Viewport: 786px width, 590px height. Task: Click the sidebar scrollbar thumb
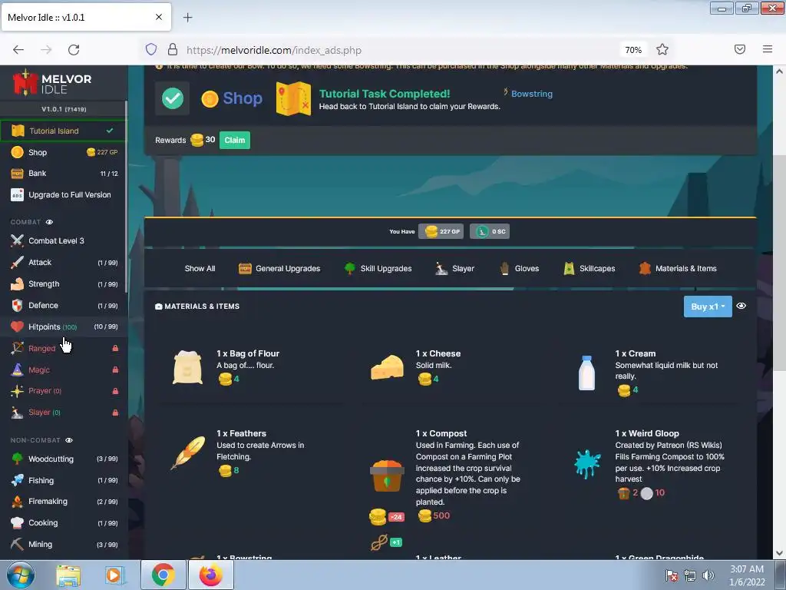coord(126,198)
